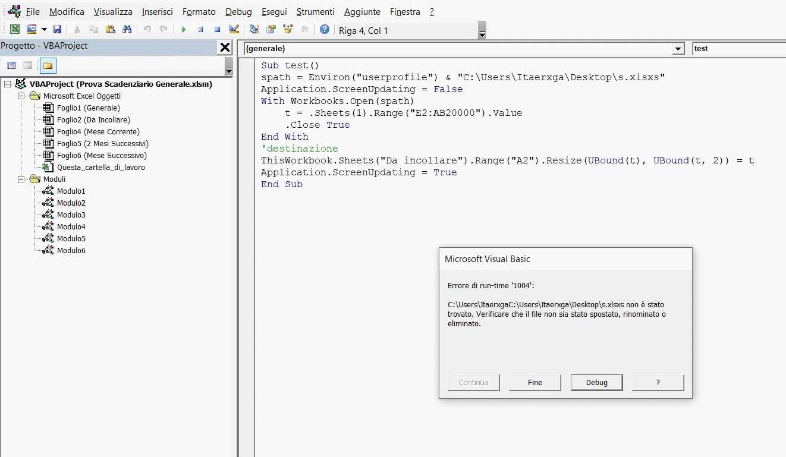This screenshot has width=786, height=457.
Task: Select Modulo3 in project tree
Action: click(71, 215)
